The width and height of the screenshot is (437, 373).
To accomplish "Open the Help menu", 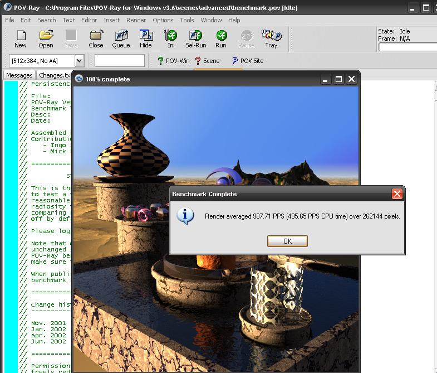I will click(x=234, y=20).
